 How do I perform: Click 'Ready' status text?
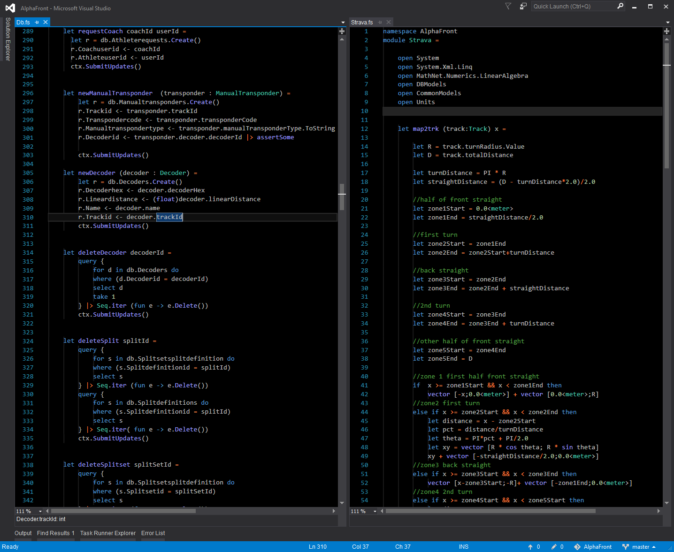coord(10,547)
